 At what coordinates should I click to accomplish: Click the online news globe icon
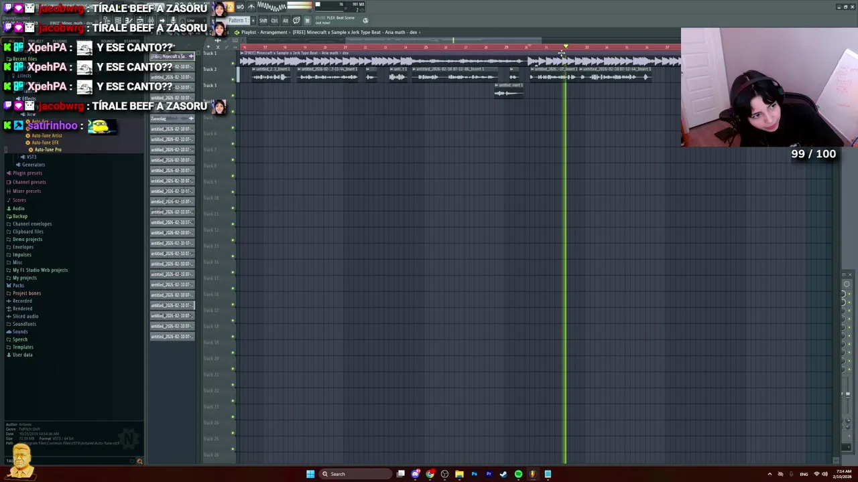pos(365,20)
